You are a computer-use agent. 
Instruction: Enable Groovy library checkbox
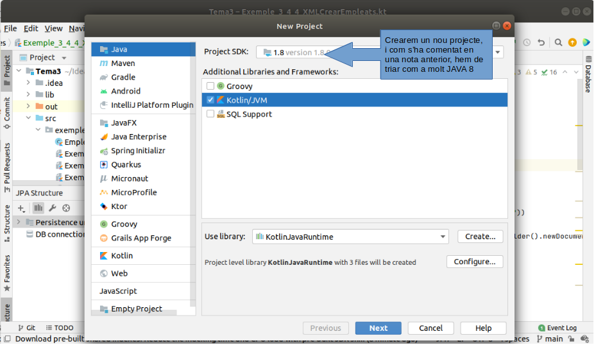tap(210, 86)
